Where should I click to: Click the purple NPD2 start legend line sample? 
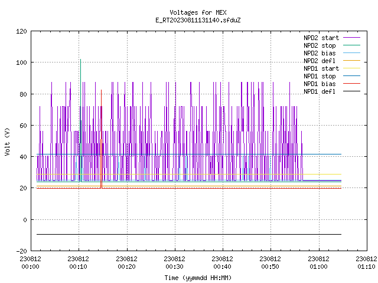351,38
